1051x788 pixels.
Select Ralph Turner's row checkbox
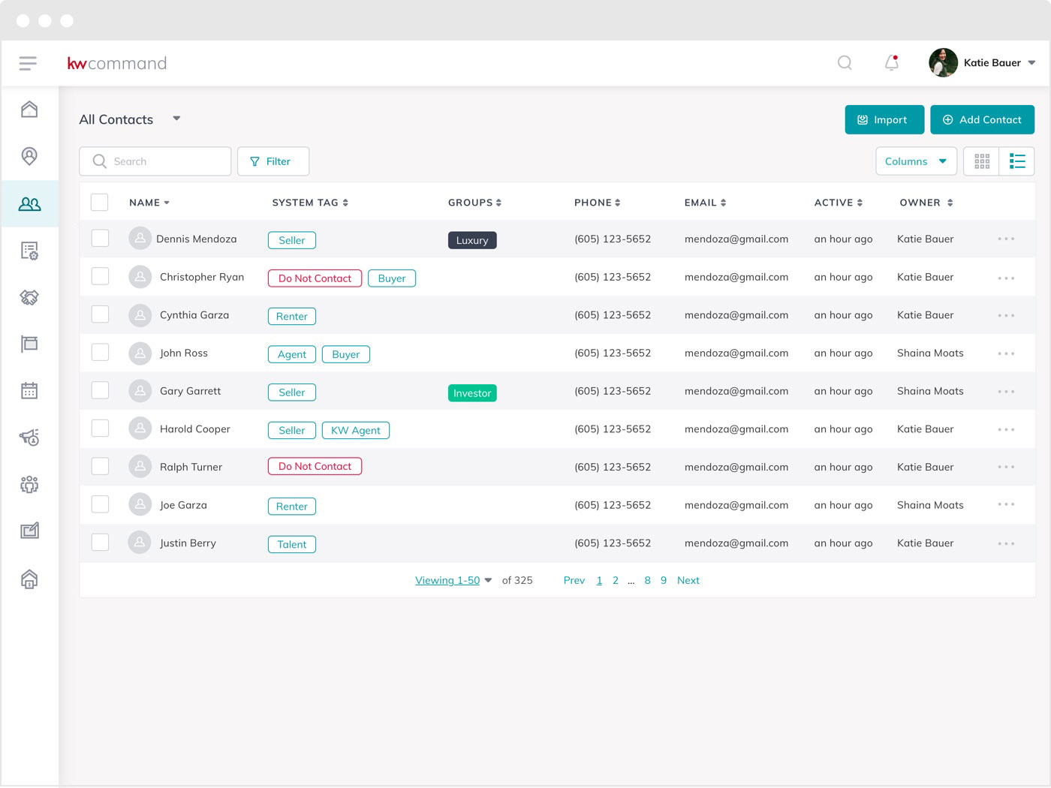click(x=100, y=466)
